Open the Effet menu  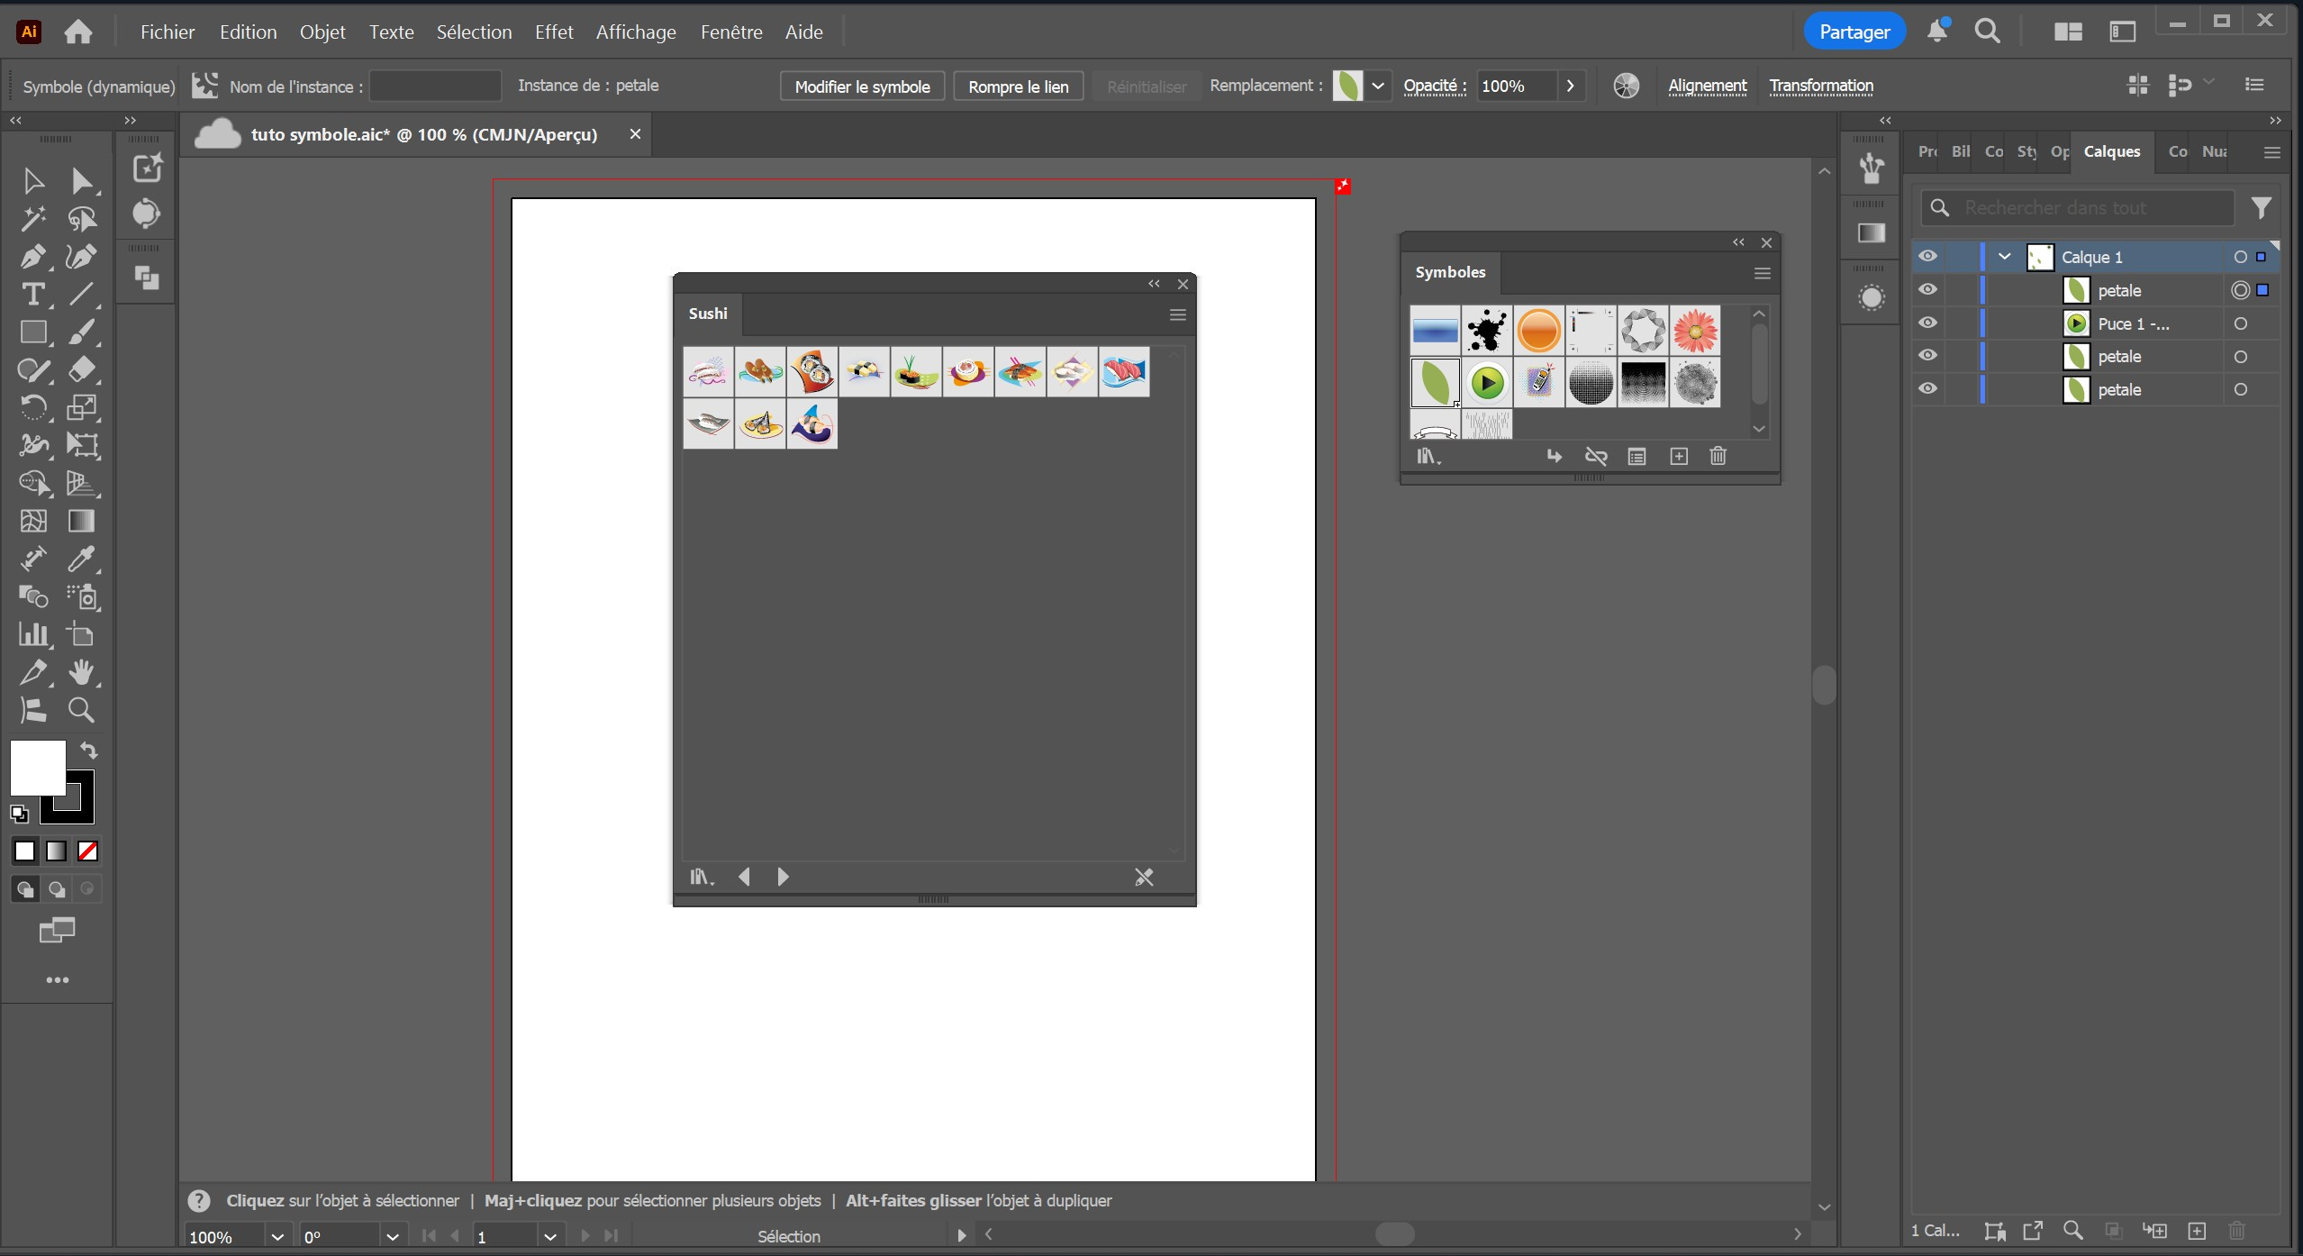(553, 32)
